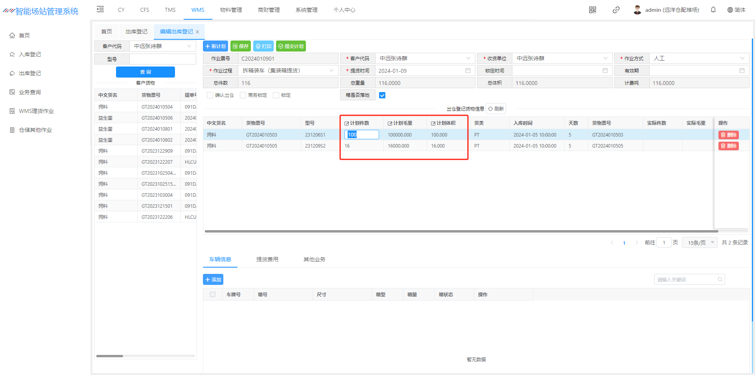Screen dimensions: 755x375
Task: Open notifications bell icon
Action: pyautogui.click(x=713, y=10)
